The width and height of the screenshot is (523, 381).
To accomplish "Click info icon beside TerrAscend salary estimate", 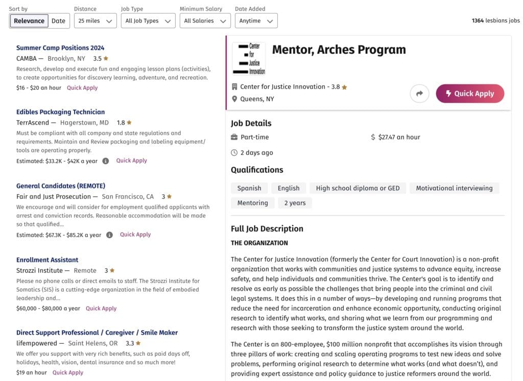I will [x=106, y=161].
